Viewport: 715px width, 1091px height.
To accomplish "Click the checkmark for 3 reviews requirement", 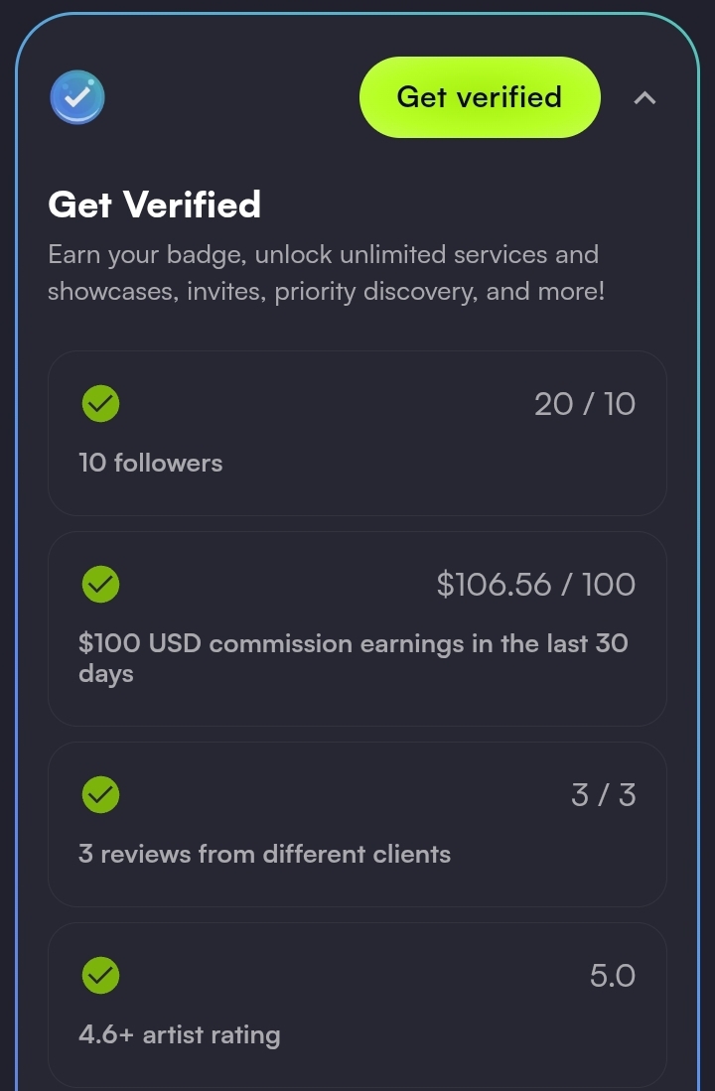I will coord(100,794).
